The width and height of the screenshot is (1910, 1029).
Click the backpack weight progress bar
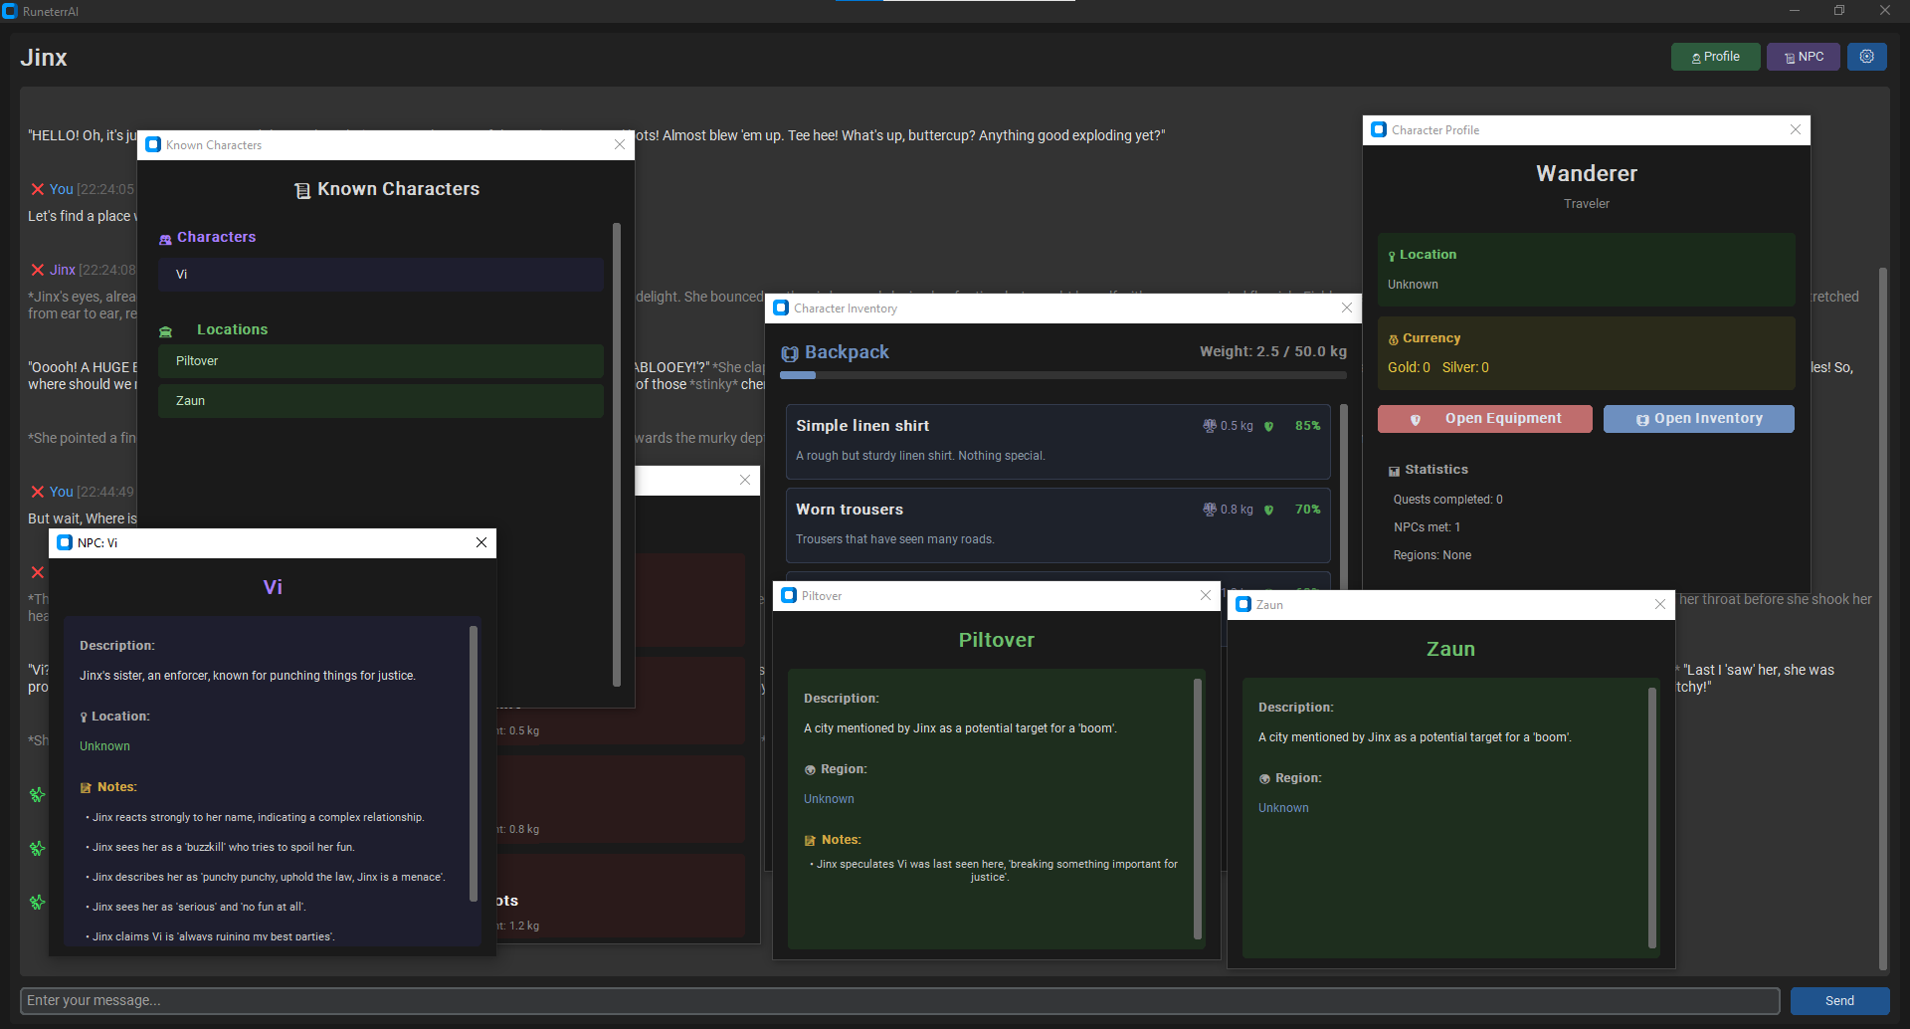click(x=1063, y=375)
